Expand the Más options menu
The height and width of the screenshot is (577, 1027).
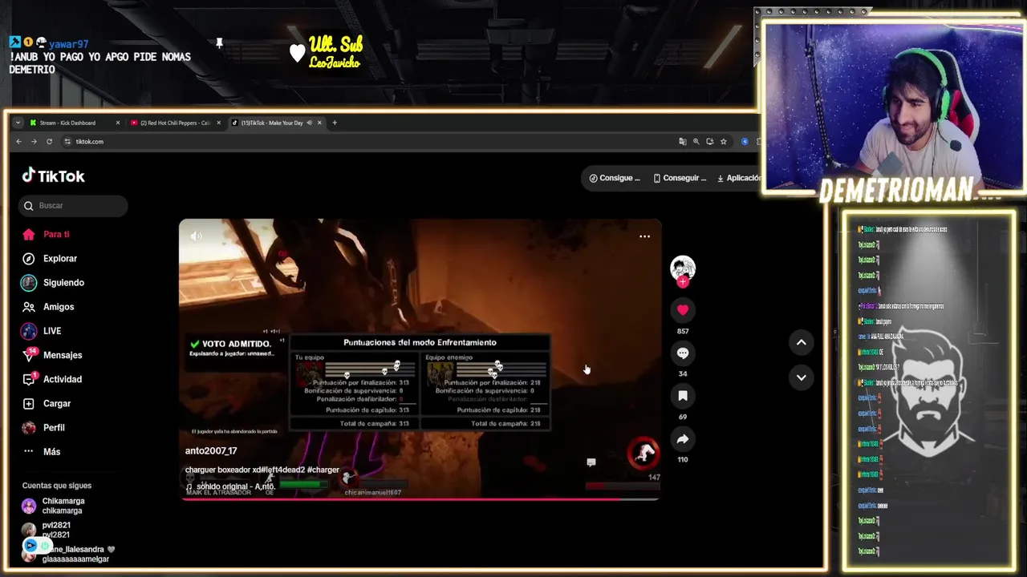(x=42, y=451)
